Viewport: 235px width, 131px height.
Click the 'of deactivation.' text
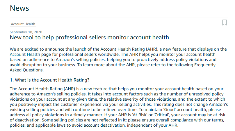click(25, 120)
